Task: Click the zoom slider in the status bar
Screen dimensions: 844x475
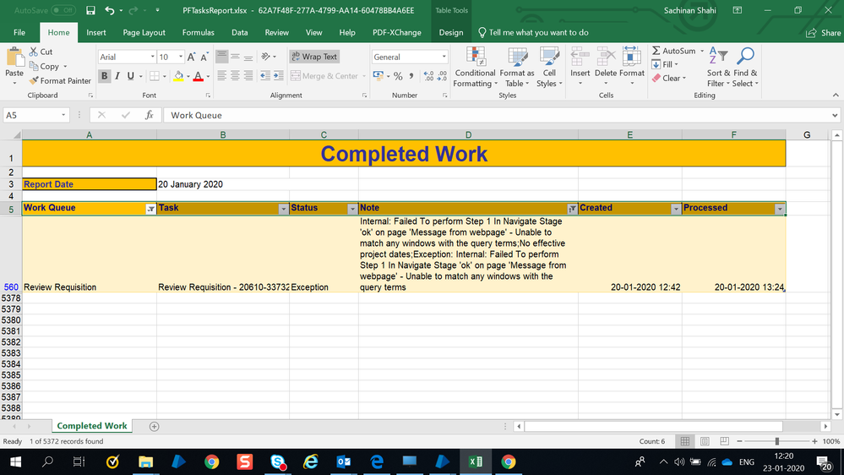Action: (x=776, y=441)
